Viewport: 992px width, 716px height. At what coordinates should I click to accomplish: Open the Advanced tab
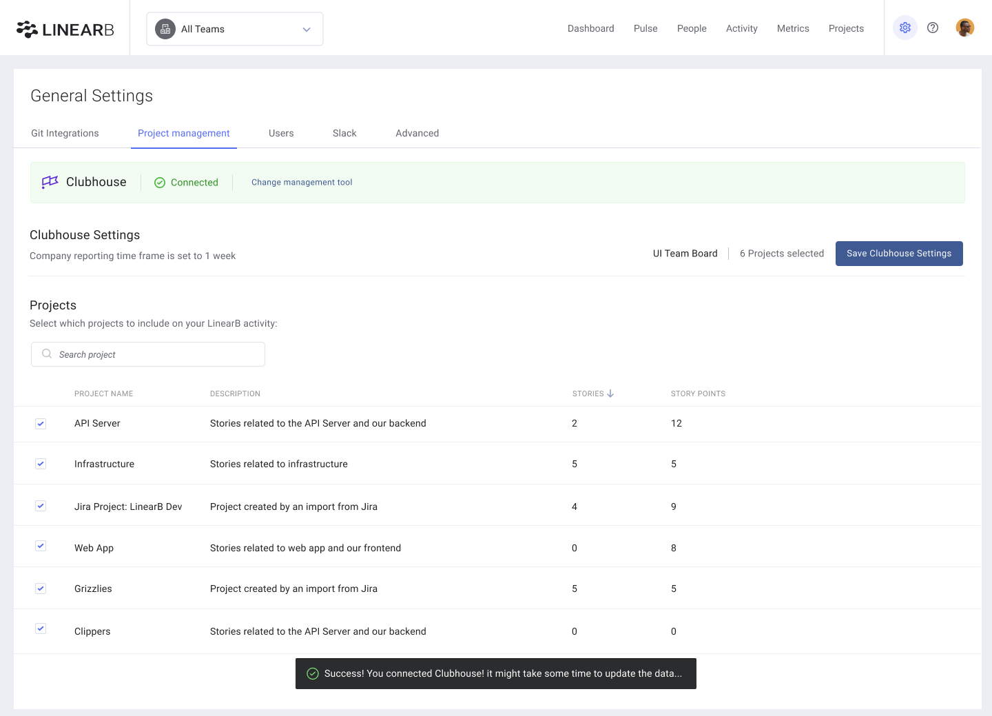tap(417, 133)
